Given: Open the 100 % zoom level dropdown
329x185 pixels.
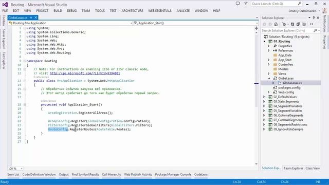Looking at the screenshot, I should pyautogui.click(x=22, y=169).
